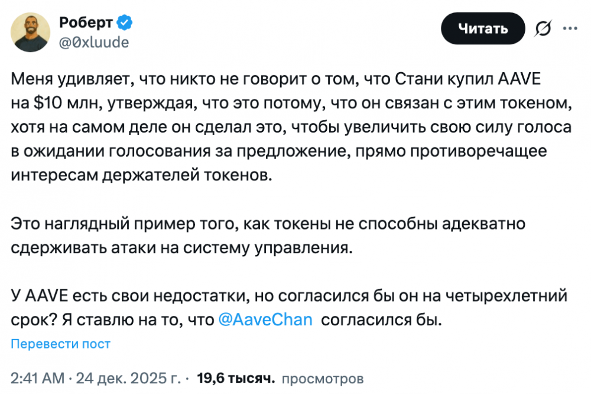The width and height of the screenshot is (591, 394).
Task: Click the 19,6 тысяч. views count
Action: click(x=236, y=378)
